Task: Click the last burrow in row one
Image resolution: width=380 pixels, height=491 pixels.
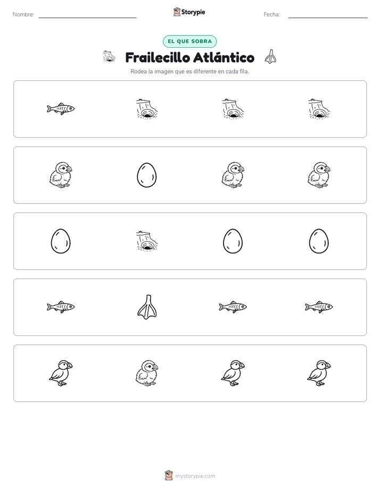Action: point(319,108)
